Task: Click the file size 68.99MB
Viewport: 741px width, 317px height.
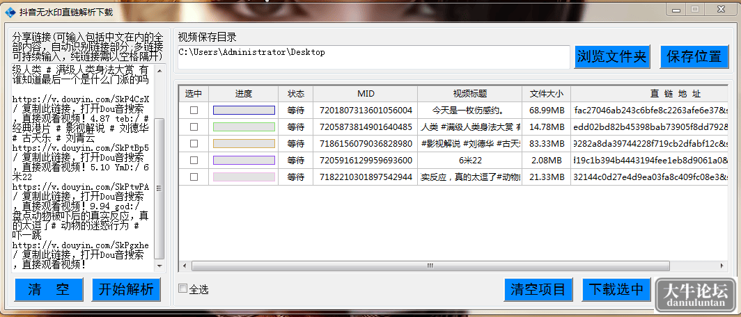Action: [x=547, y=111]
